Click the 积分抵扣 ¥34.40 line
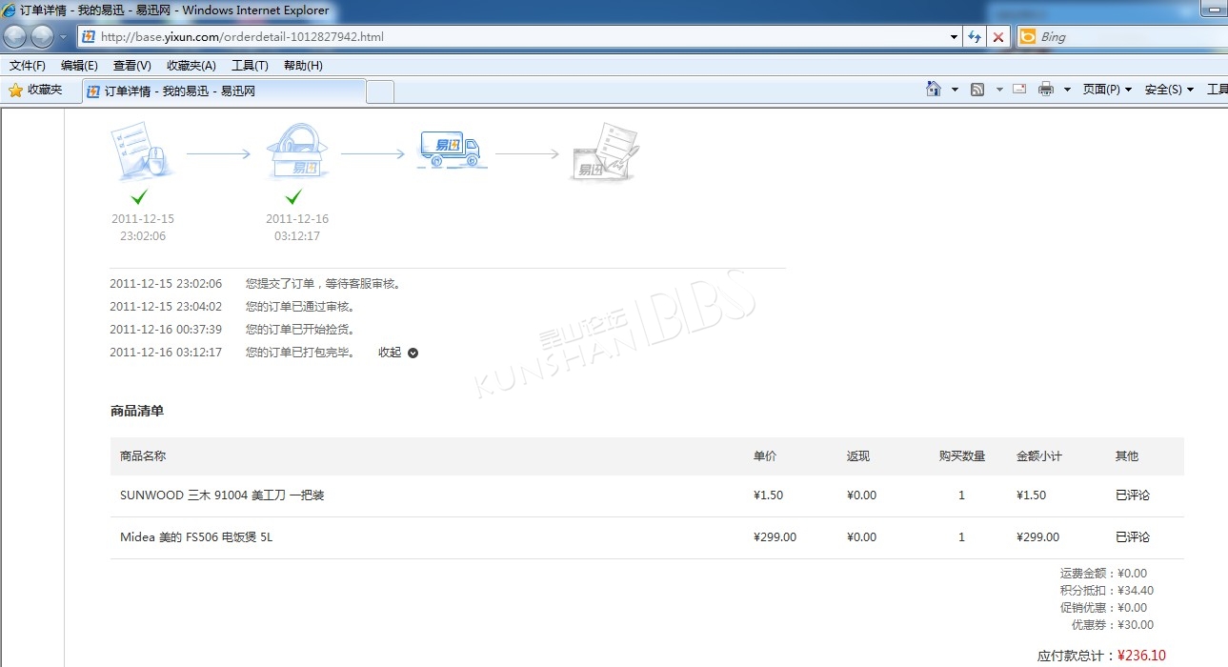This screenshot has height=667, width=1228. click(x=1107, y=591)
